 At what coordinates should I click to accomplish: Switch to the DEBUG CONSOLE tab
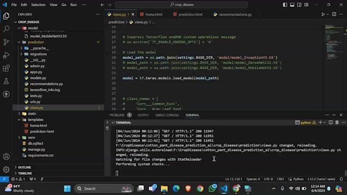coord(167,115)
